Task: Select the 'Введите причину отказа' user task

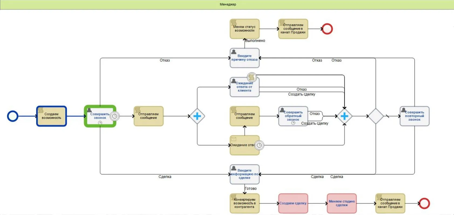Action: tap(244, 58)
